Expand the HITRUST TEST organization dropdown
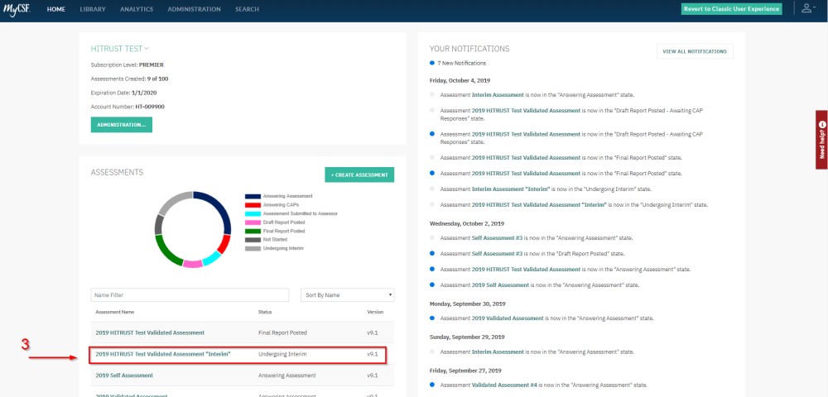Viewport: 828px width, 397px height. pos(120,49)
